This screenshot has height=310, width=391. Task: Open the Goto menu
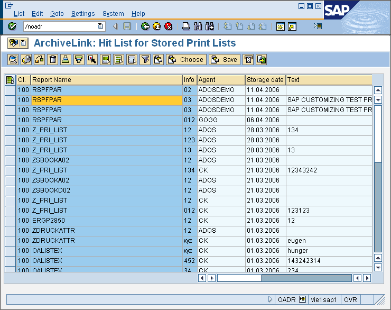pos(57,14)
